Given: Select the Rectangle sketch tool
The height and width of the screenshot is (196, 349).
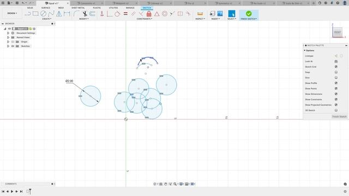Looking at the screenshot, I should pos(35,14).
